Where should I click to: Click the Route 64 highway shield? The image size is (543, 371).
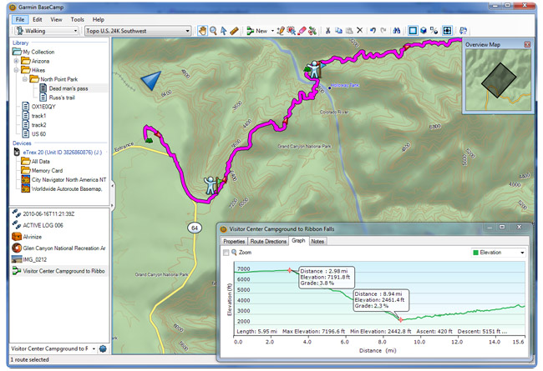tap(195, 228)
